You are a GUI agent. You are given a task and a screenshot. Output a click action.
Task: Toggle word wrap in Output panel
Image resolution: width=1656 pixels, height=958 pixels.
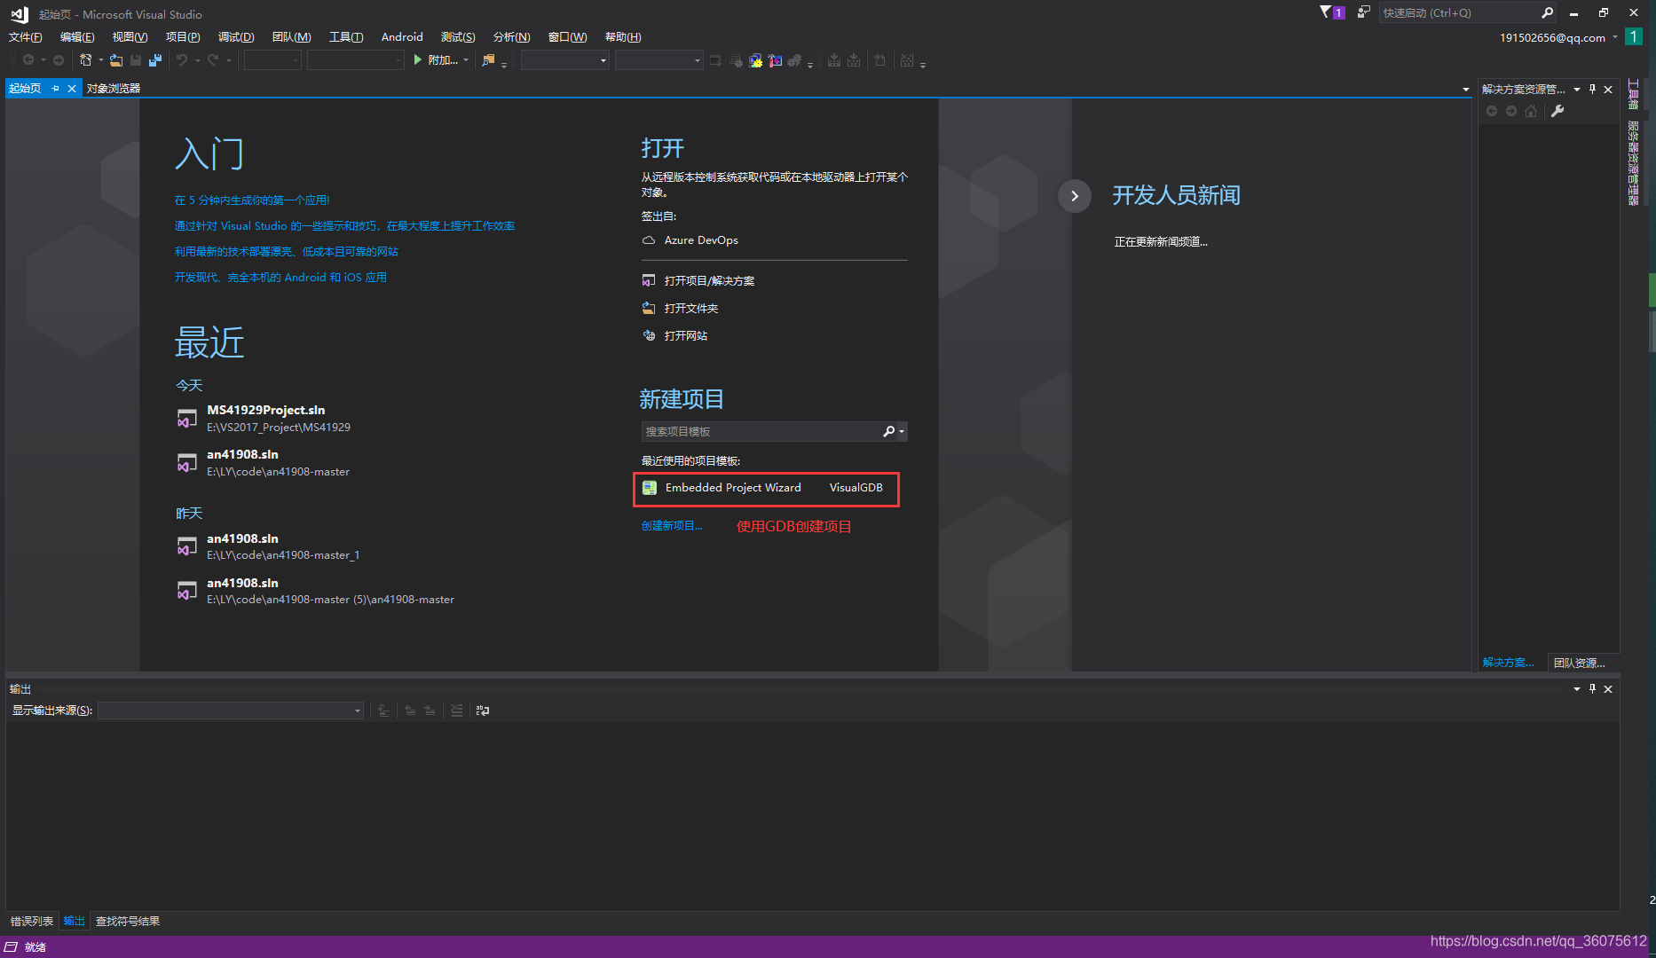coord(483,711)
